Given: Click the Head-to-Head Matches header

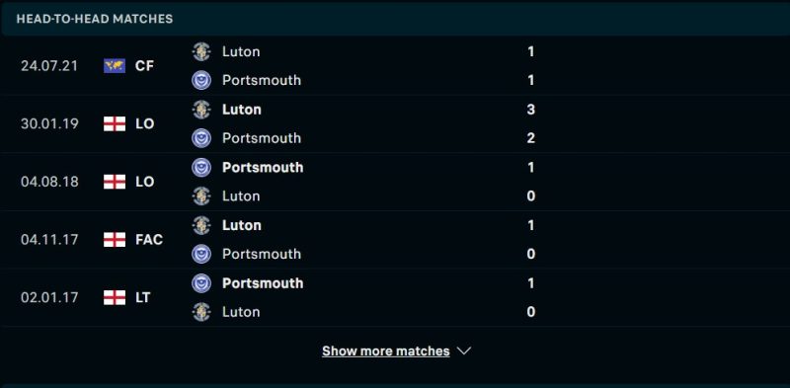Looking at the screenshot, I should (x=94, y=19).
